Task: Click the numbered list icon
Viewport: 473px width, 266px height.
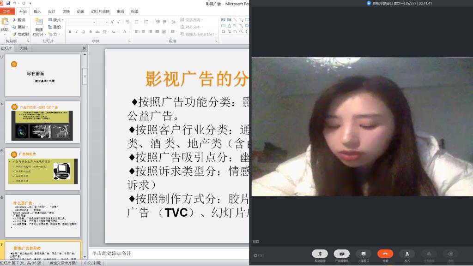Action: point(146,22)
